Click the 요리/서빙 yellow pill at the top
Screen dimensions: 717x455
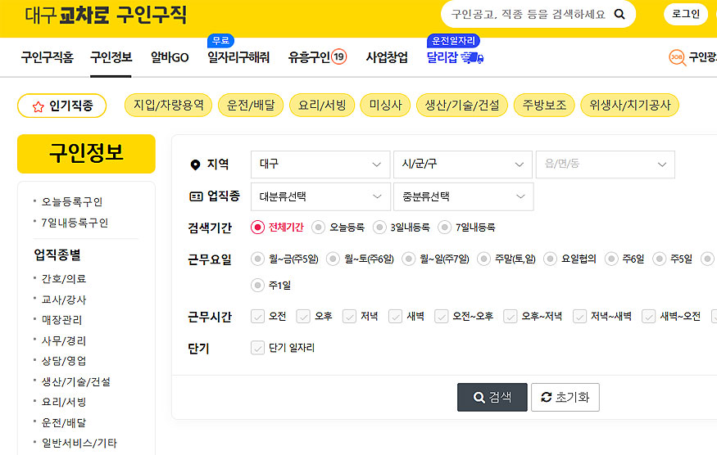[322, 106]
